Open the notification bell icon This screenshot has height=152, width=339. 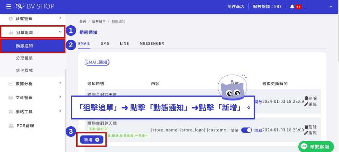(292, 6)
